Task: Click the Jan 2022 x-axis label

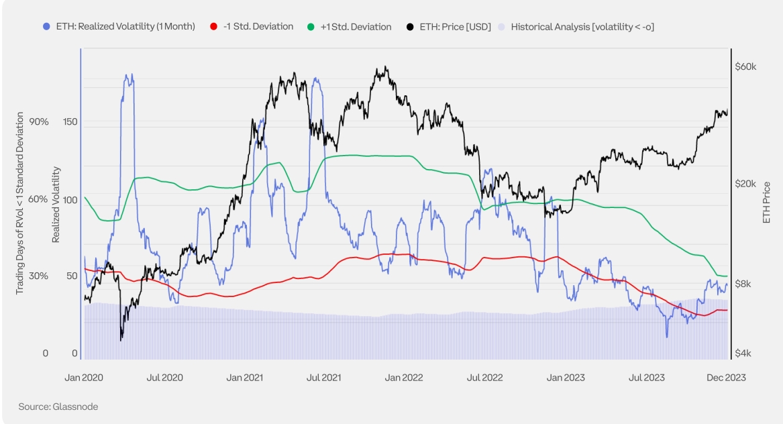Action: pos(403,378)
